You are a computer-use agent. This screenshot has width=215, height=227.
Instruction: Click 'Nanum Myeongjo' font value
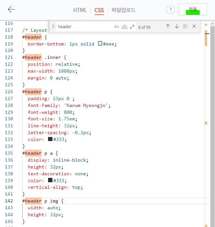86,105
